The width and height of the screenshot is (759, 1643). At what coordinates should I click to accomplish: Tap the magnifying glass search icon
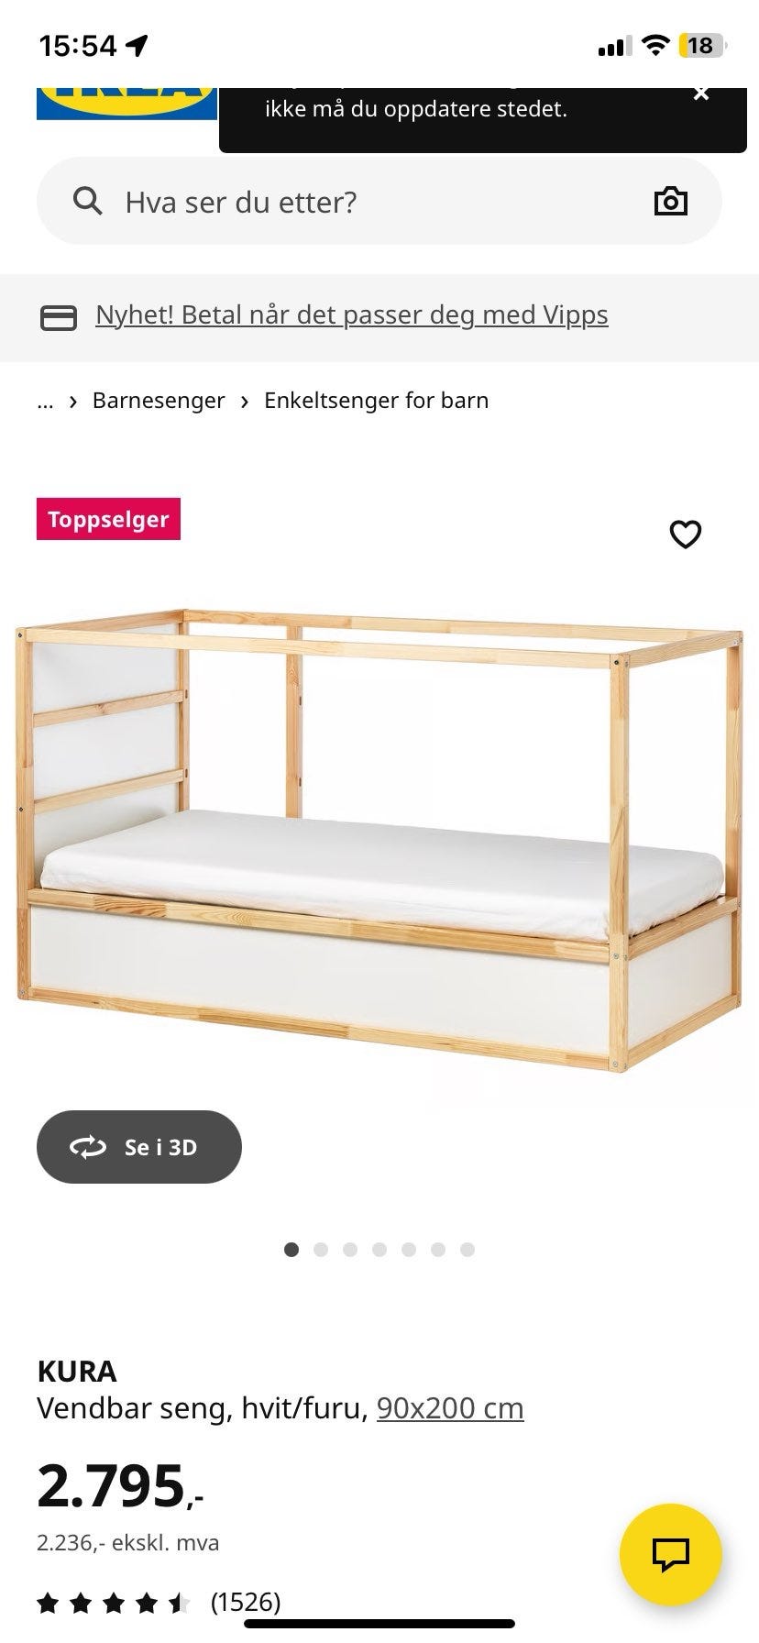(x=87, y=201)
